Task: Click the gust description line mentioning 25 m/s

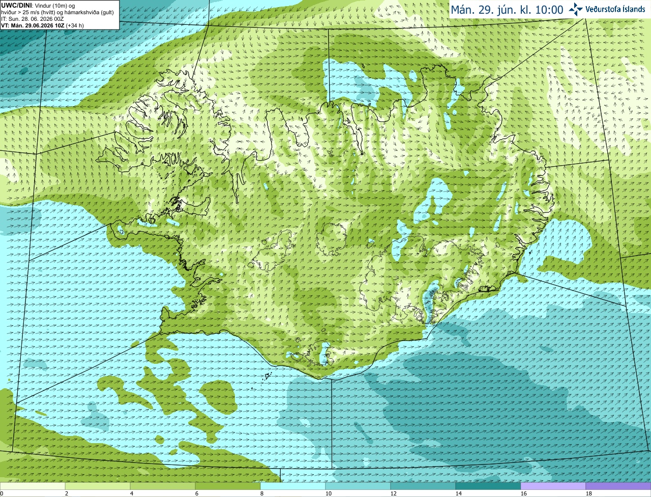Action: (57, 12)
